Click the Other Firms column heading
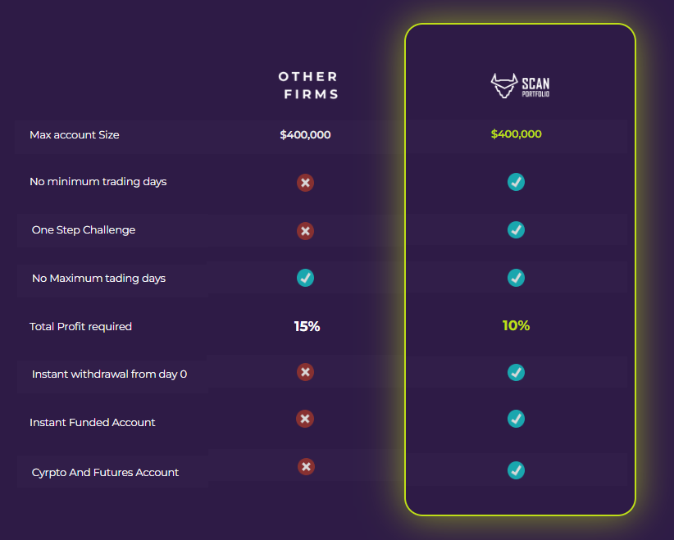 (x=308, y=85)
